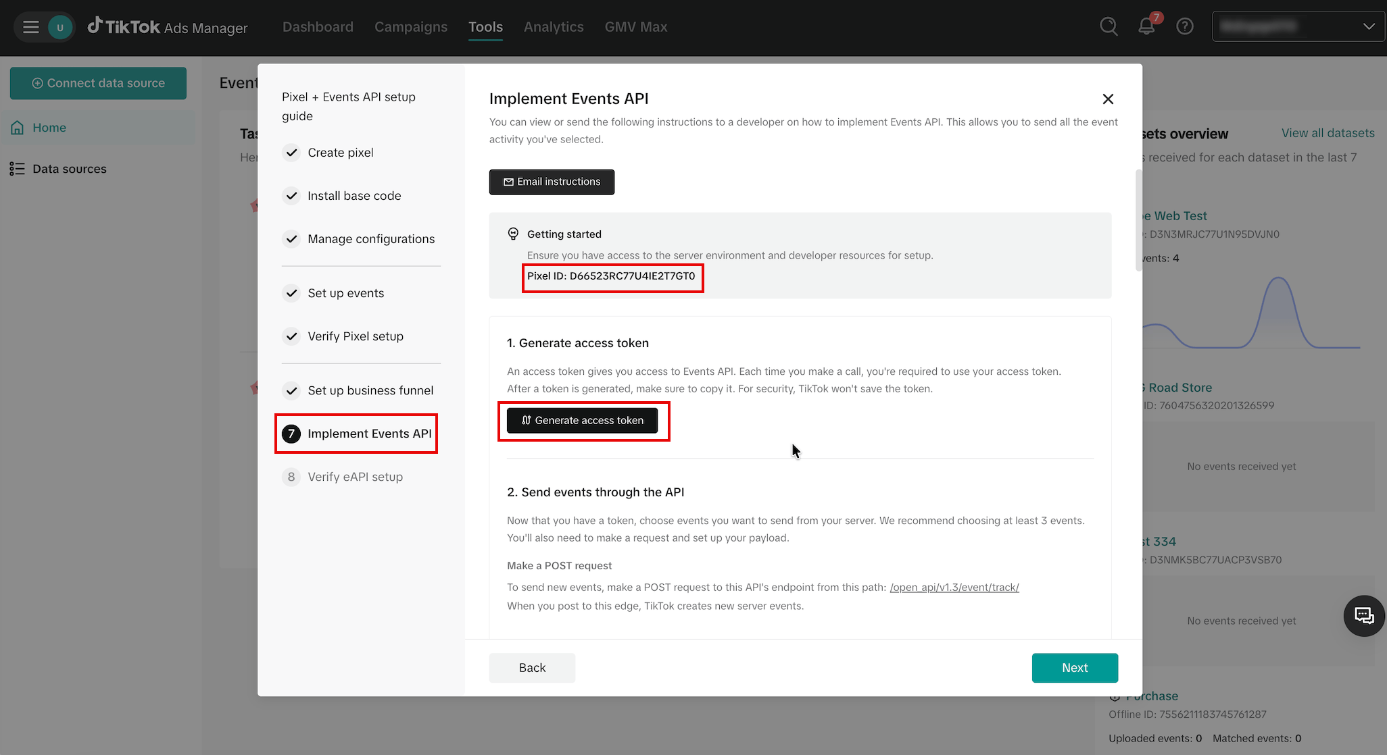This screenshot has width=1387, height=755.
Task: Open View all datasets link
Action: [x=1328, y=133]
